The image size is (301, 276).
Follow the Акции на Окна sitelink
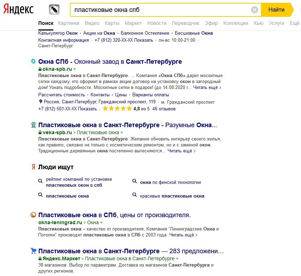point(99,33)
